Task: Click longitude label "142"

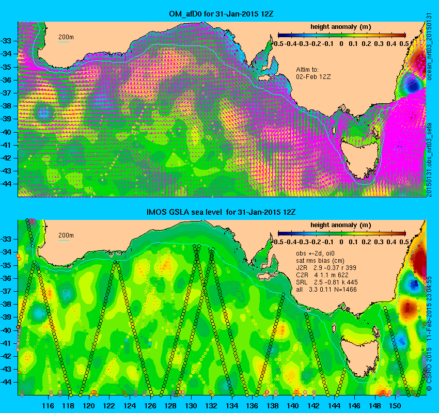Action: [313, 406]
